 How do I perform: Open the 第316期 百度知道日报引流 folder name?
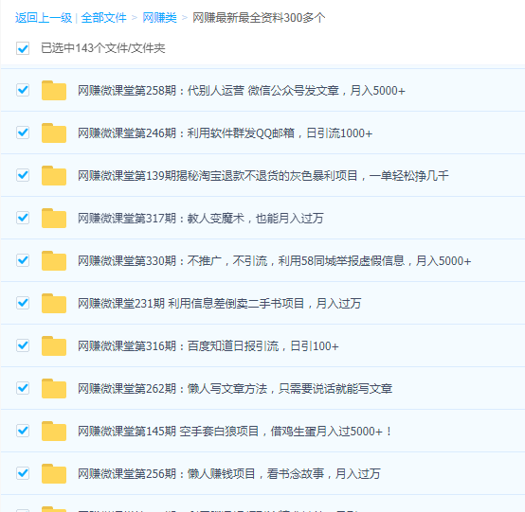208,345
